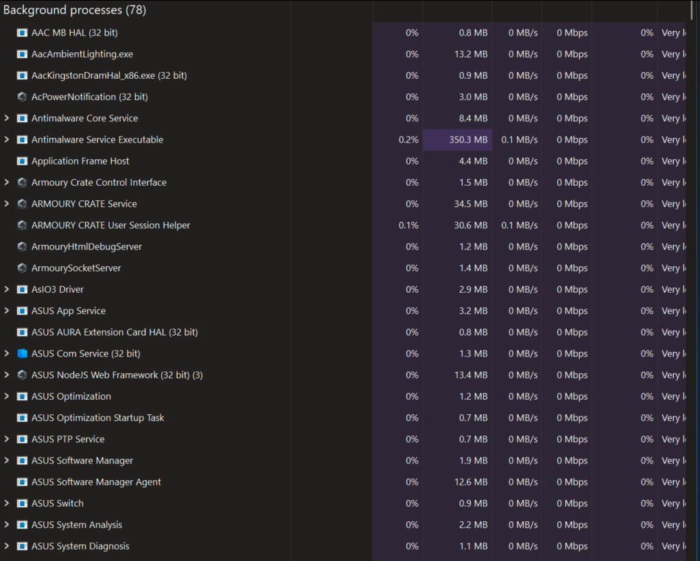The width and height of the screenshot is (700, 561).
Task: Click the 13.2 MB memory value
Action: [471, 54]
